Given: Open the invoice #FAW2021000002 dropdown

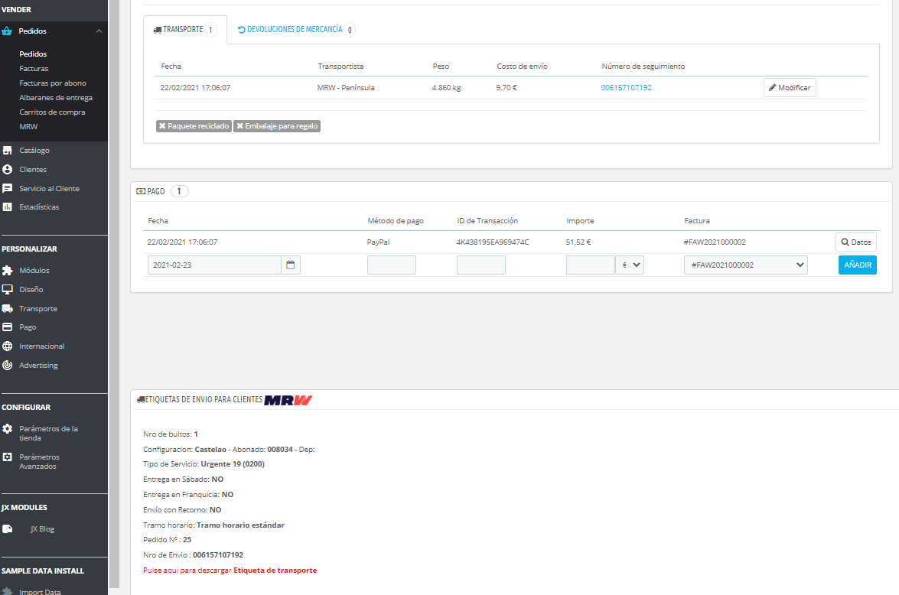Looking at the screenshot, I should [745, 265].
